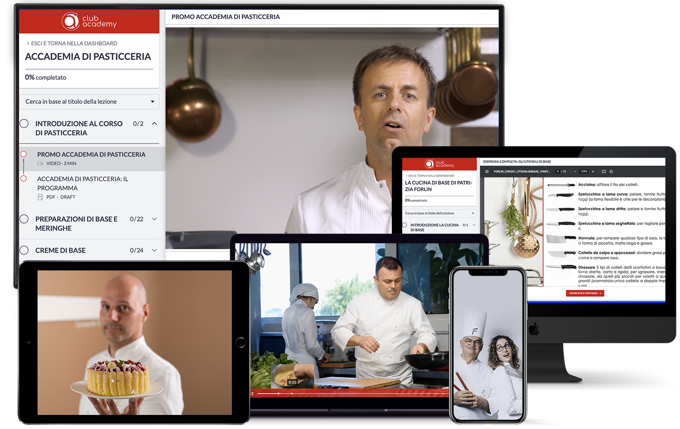Expand the Preparazioni di Base e Meringhe chevron
Image resolution: width=680 pixels, height=429 pixels.
click(x=154, y=219)
